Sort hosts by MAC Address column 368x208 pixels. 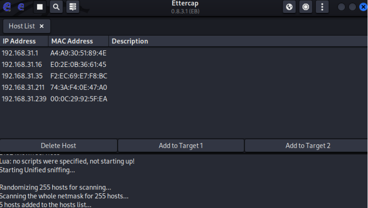pyautogui.click(x=72, y=41)
